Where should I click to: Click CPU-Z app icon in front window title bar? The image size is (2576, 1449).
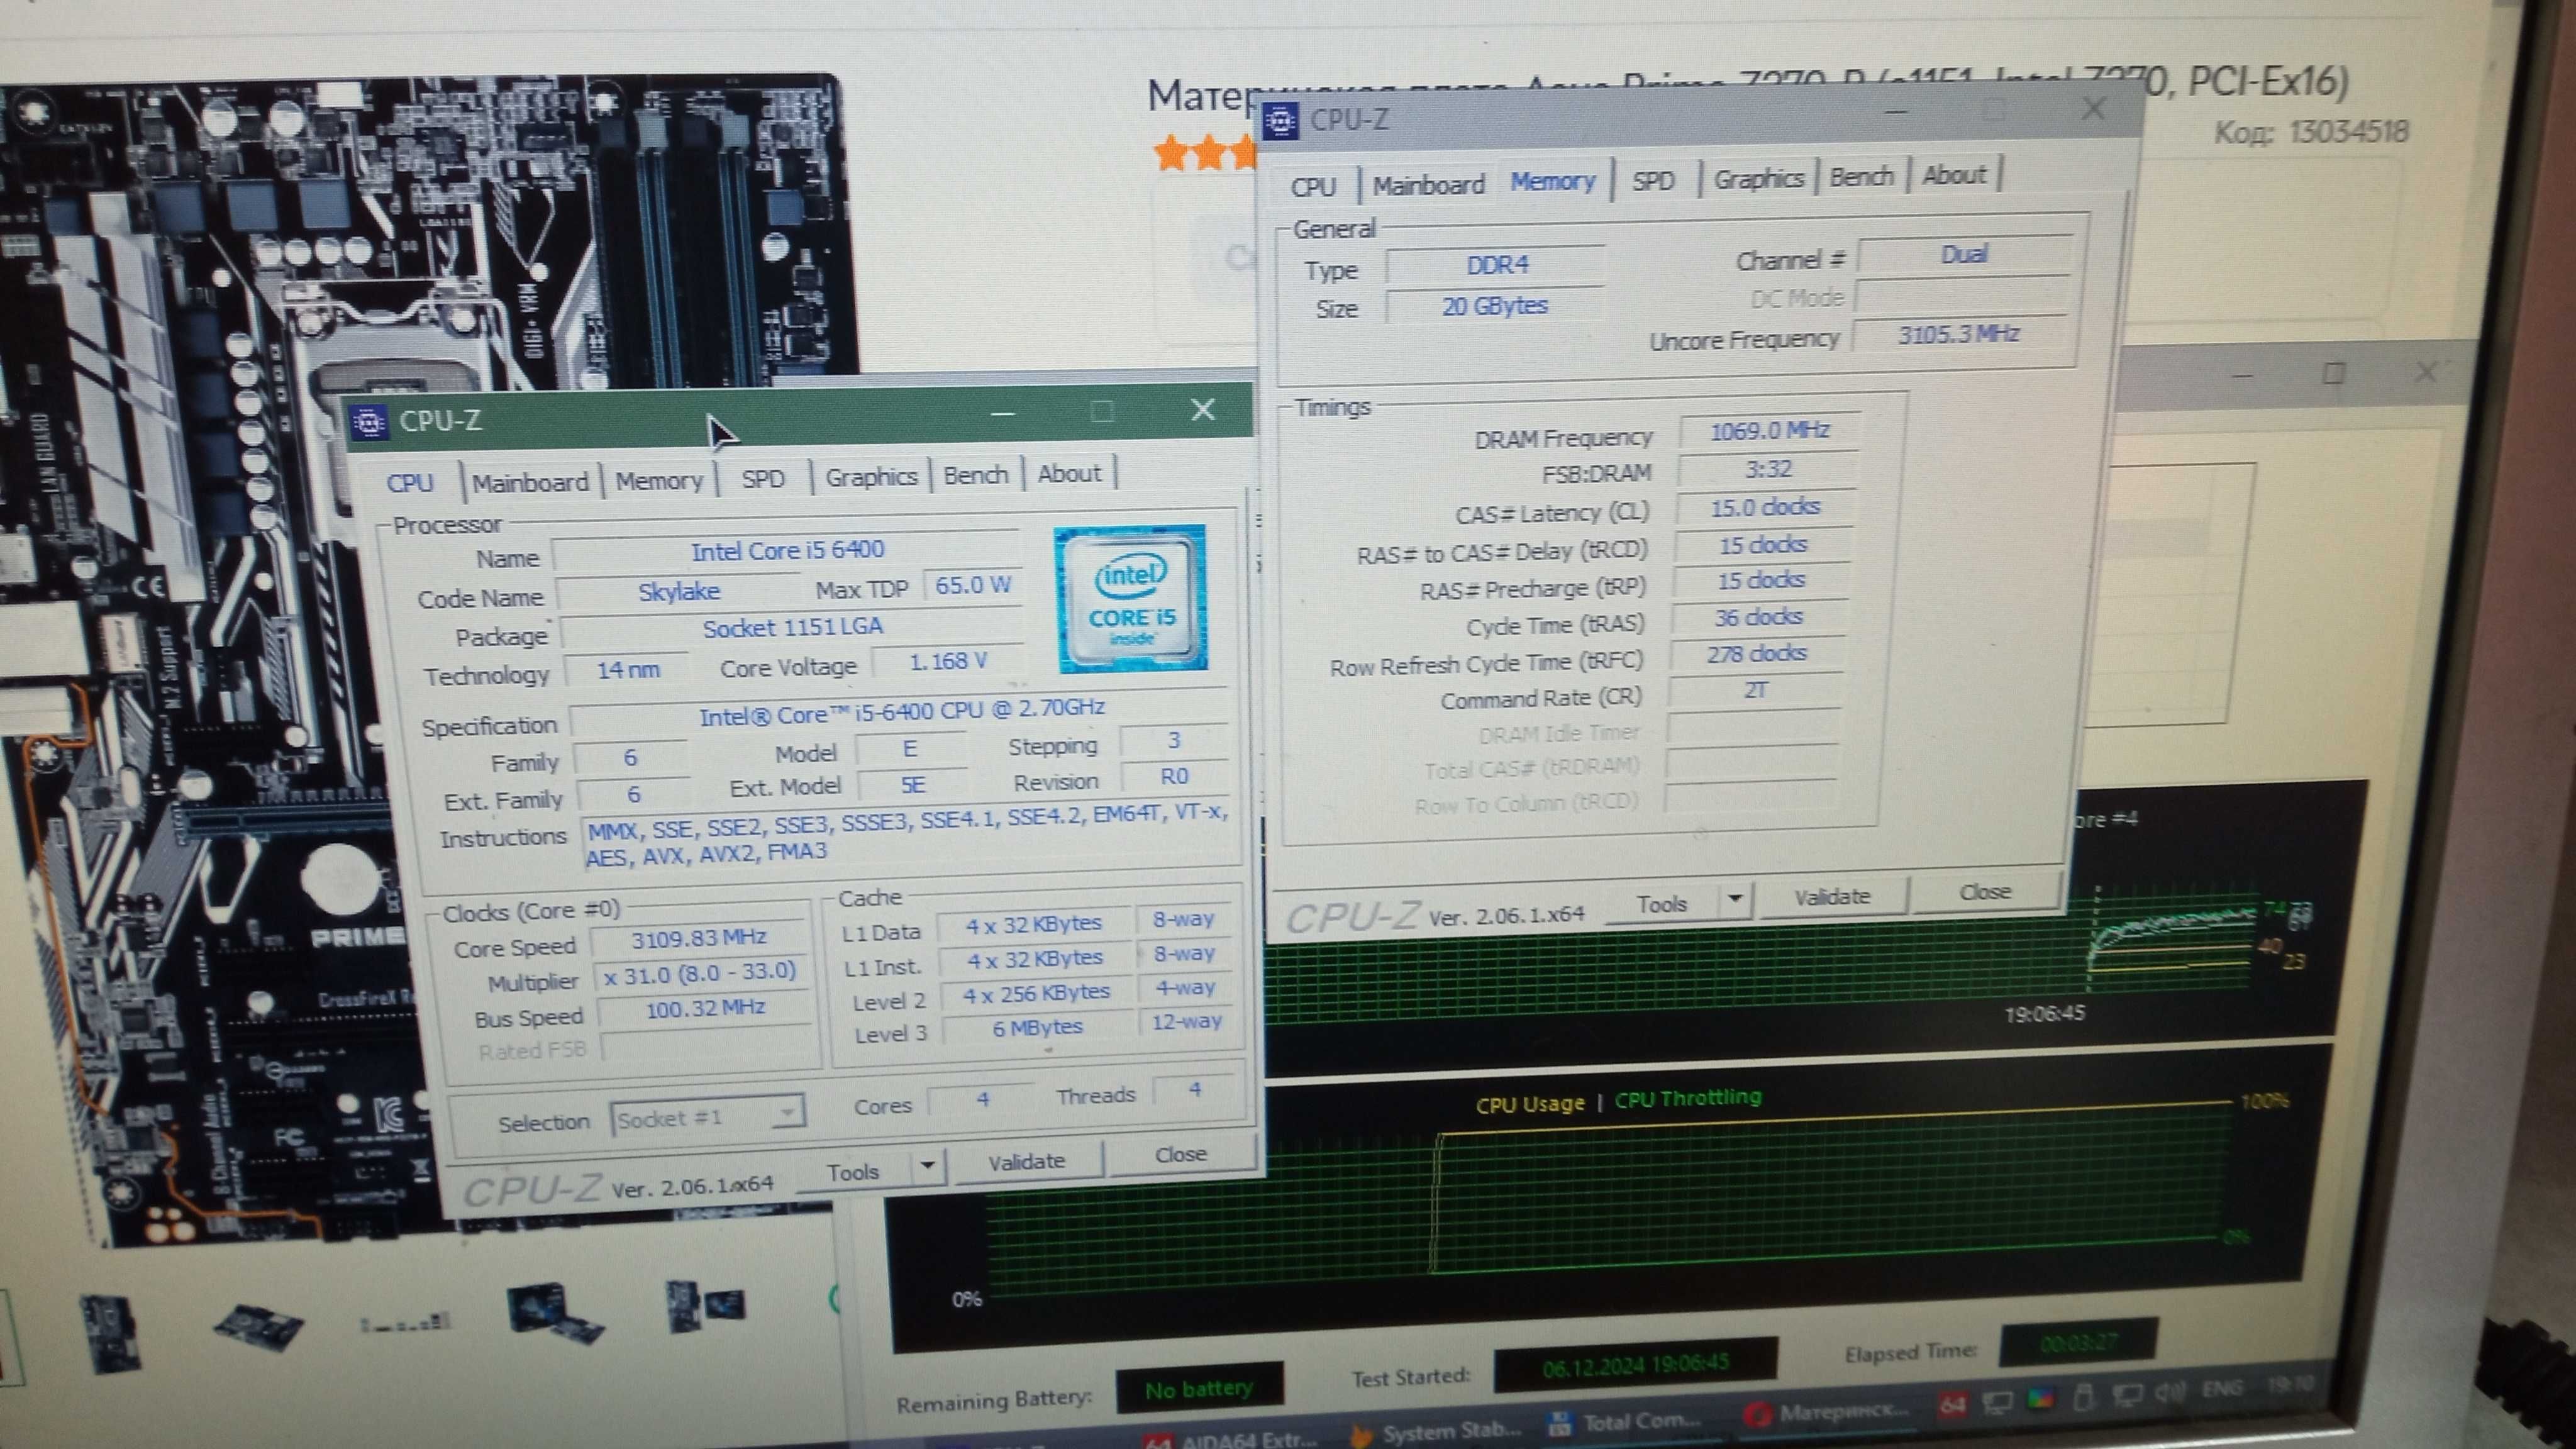coord(370,423)
